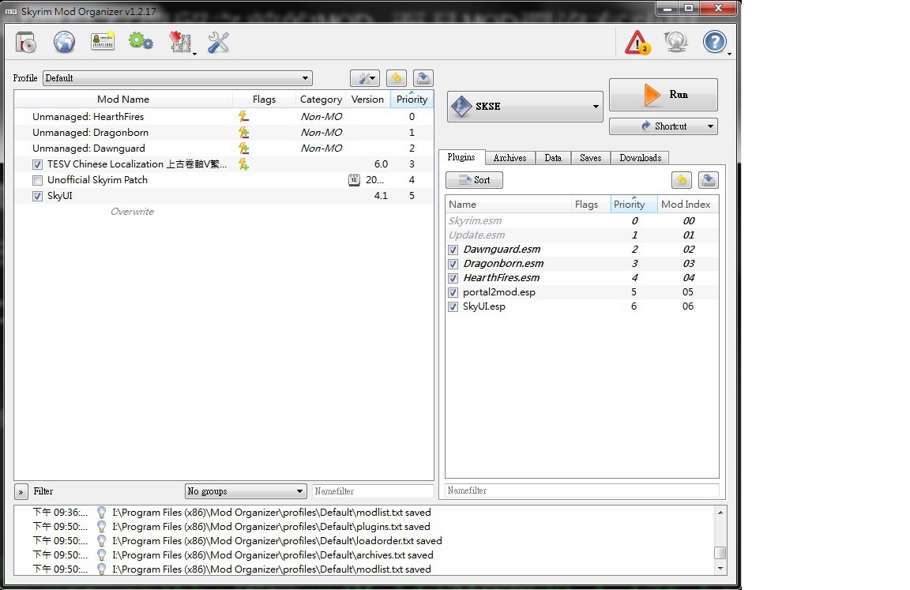The height and width of the screenshot is (590, 910).
Task: Switch to the Saves tab
Action: pyautogui.click(x=590, y=158)
